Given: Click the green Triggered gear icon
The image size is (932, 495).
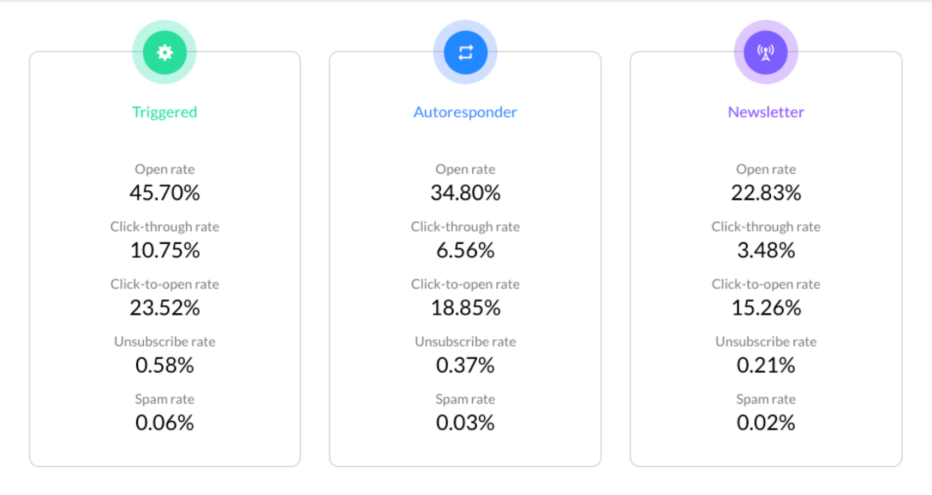Looking at the screenshot, I should pyautogui.click(x=165, y=52).
